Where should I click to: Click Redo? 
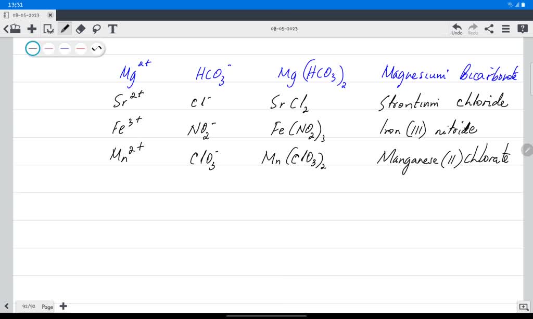tap(473, 29)
